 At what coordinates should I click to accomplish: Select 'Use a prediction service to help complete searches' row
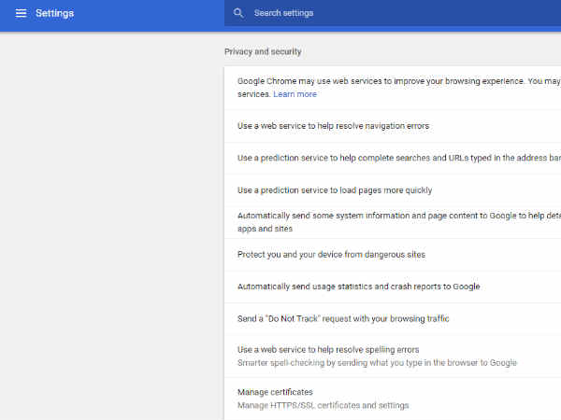coord(393,159)
